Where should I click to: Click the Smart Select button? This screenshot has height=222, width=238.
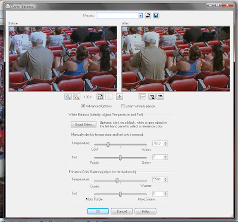83,124
